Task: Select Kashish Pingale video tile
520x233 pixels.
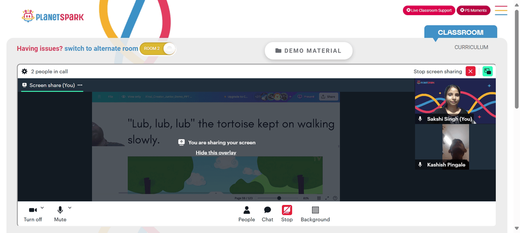Action: coord(456,147)
